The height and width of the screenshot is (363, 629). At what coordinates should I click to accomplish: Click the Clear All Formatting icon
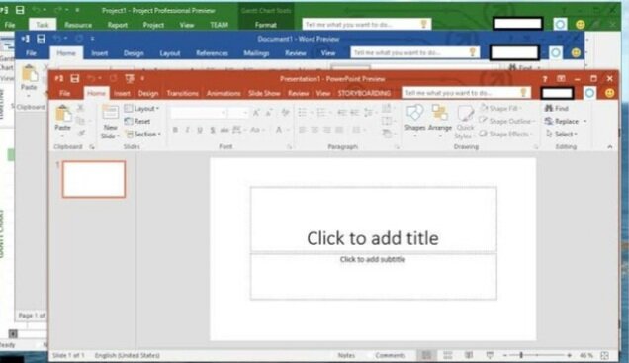[x=285, y=113]
